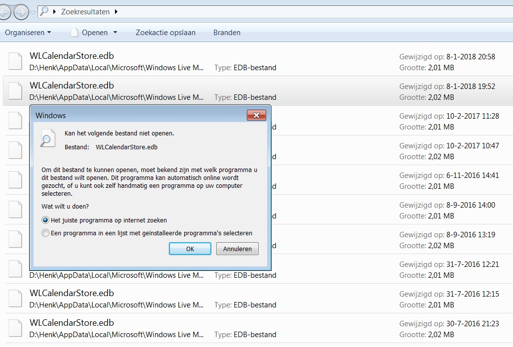Click Type: EDB-bestand of file dated 30-7-2016 21:23
Viewport: 513px width, 347px height.
[245, 335]
